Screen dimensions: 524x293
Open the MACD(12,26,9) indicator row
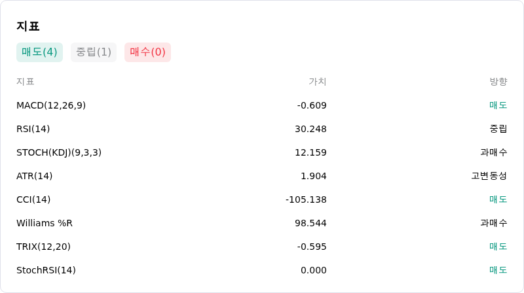(261, 105)
